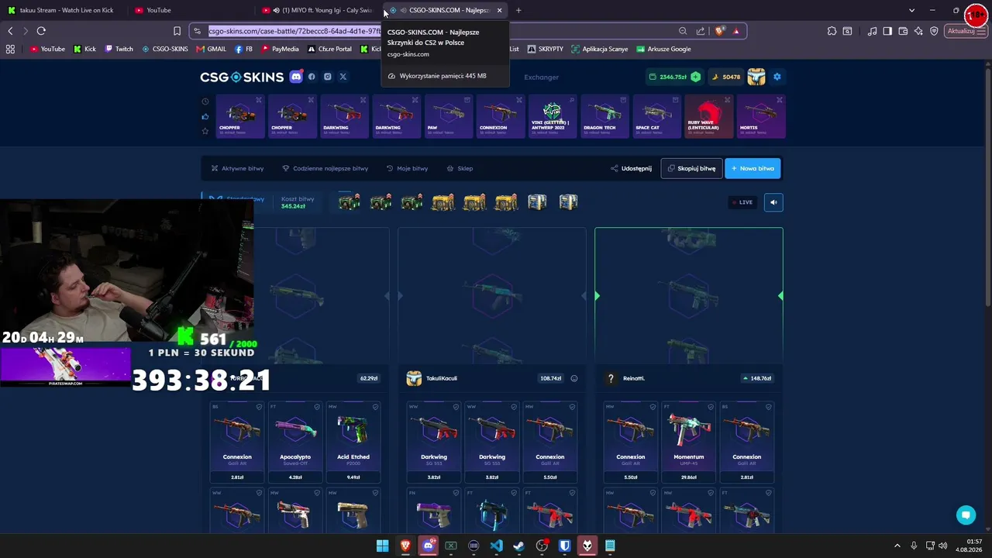The image size is (992, 558).
Task: Create battle with Nowa bitwa button
Action: 753,168
